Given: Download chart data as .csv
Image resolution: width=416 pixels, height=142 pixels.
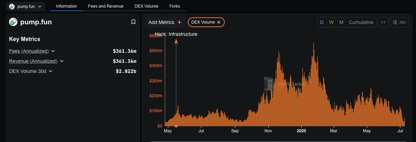Looking at the screenshot, I should (400, 22).
